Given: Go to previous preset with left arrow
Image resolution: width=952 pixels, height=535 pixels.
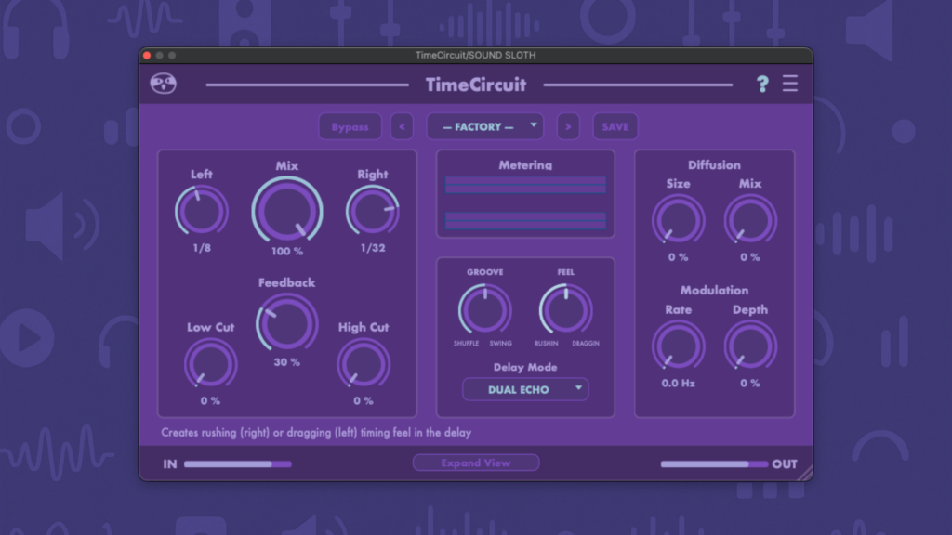Looking at the screenshot, I should 402,127.
